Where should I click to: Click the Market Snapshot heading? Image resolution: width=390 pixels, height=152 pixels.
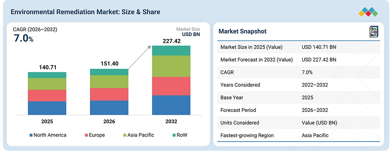(x=243, y=31)
